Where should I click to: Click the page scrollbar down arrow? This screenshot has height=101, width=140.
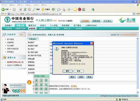click(x=138, y=92)
